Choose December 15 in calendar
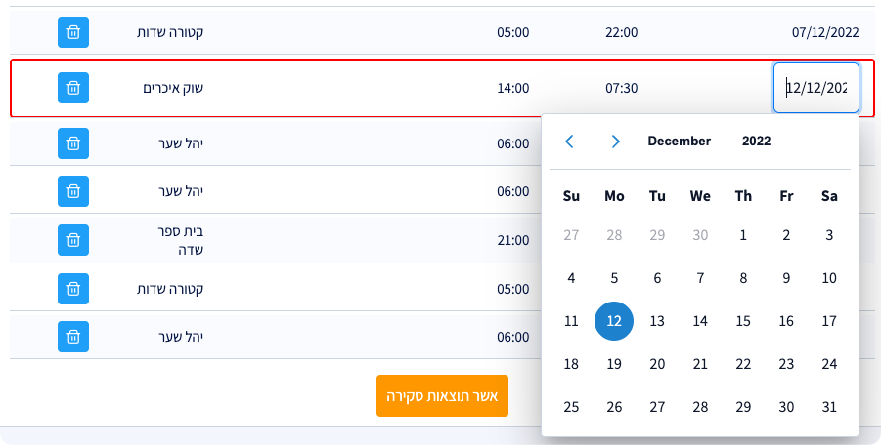 click(x=743, y=321)
